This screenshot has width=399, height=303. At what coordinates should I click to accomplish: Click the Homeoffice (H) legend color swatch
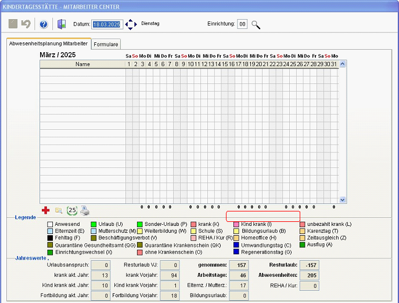click(x=236, y=238)
